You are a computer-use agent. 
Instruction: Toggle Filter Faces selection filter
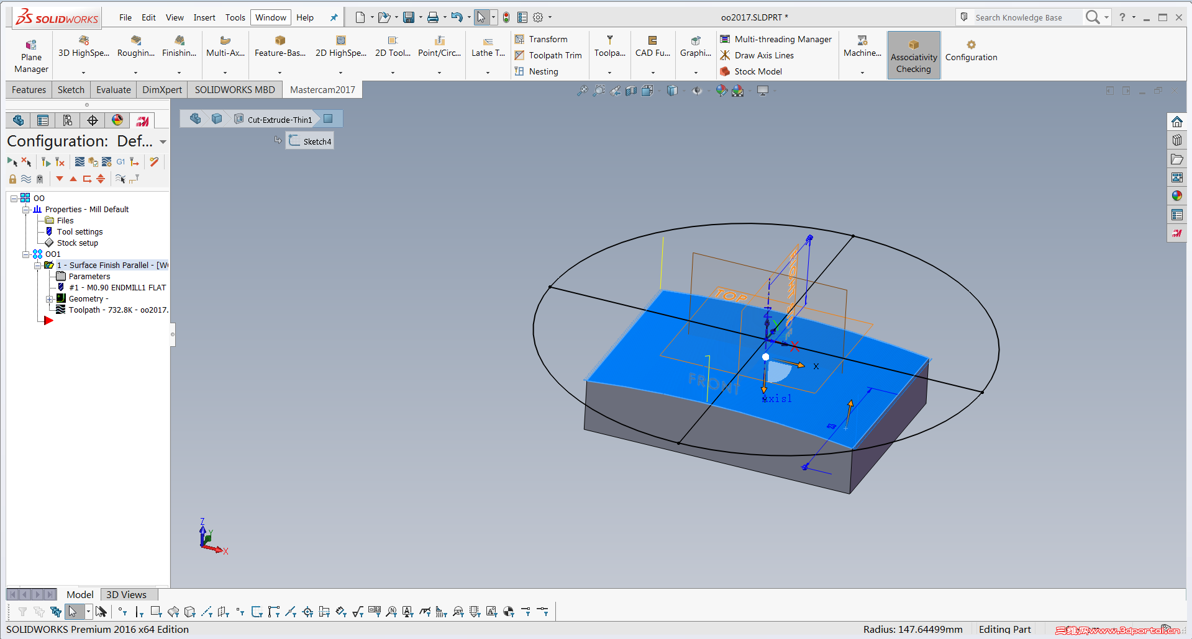click(156, 612)
